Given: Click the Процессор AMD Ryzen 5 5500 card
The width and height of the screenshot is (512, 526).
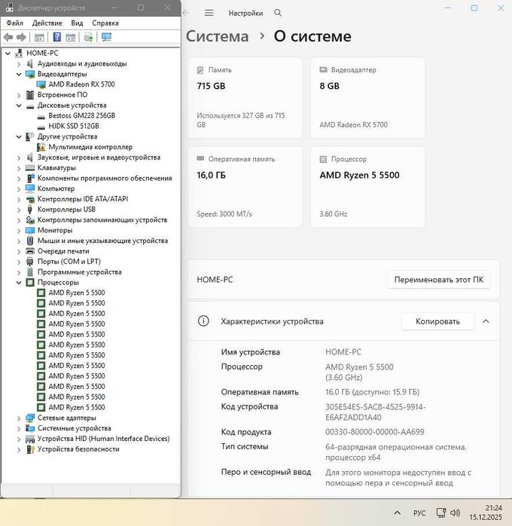Looking at the screenshot, I should [367, 187].
